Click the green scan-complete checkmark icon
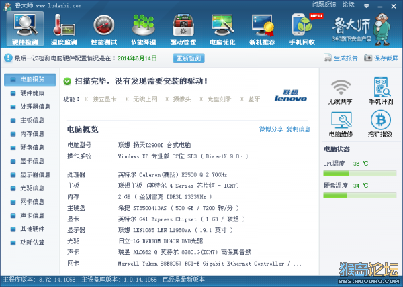The image size is (403, 287). 67,82
